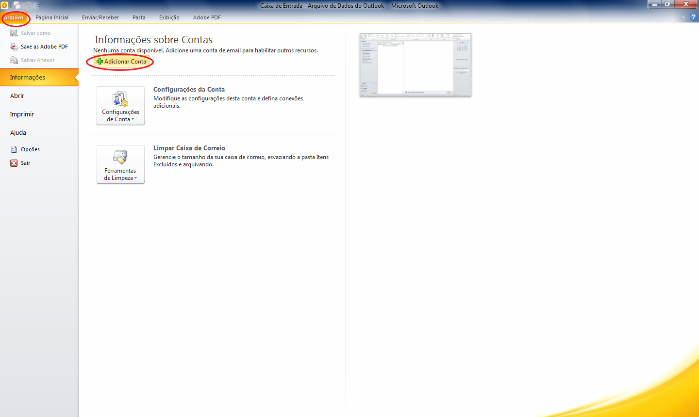The image size is (699, 417).
Task: Click the blue Help question mark icon
Action: 693,17
